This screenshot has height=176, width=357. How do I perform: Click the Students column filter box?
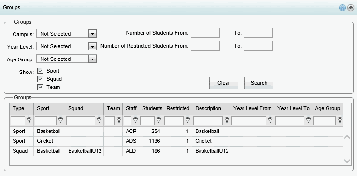147,120
